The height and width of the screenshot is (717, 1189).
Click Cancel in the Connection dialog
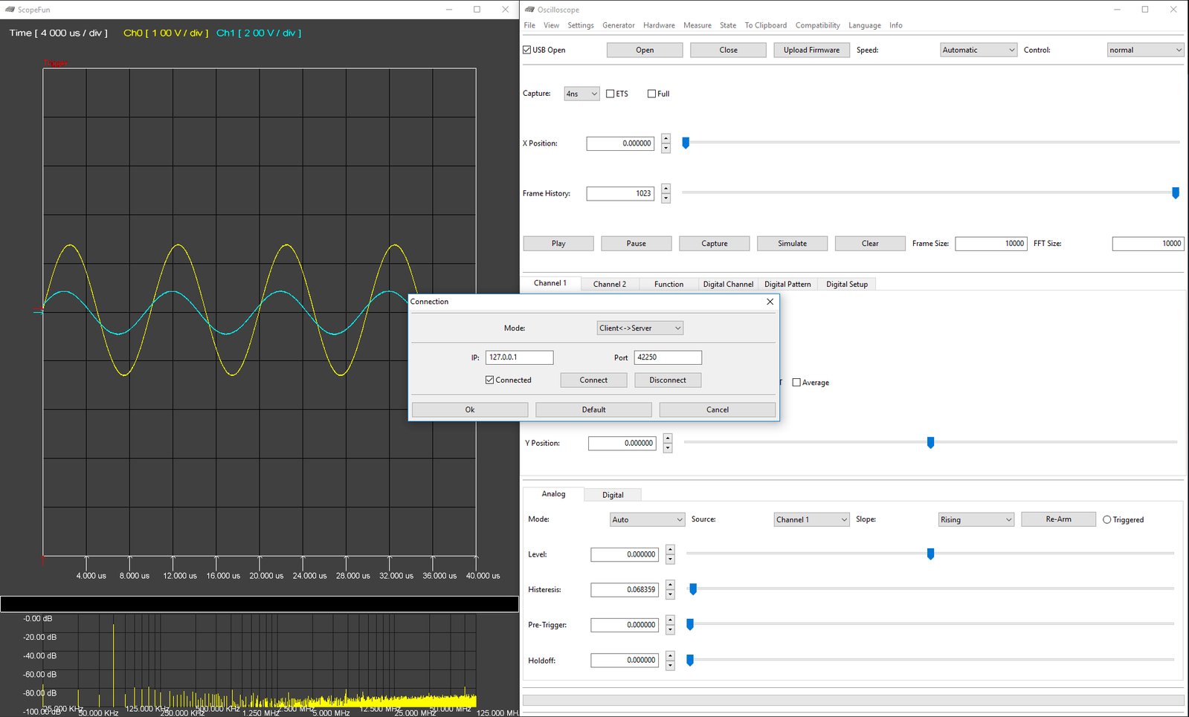718,409
